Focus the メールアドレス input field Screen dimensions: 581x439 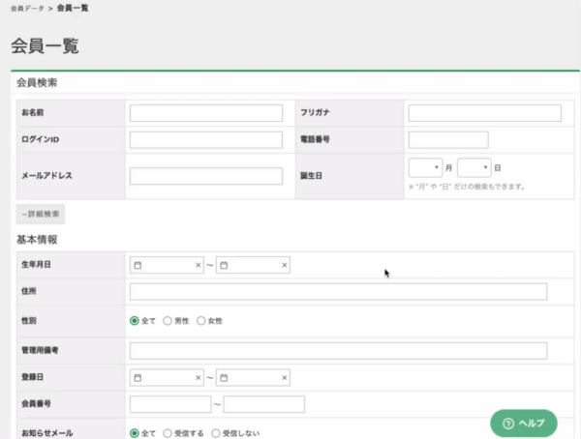(x=206, y=176)
